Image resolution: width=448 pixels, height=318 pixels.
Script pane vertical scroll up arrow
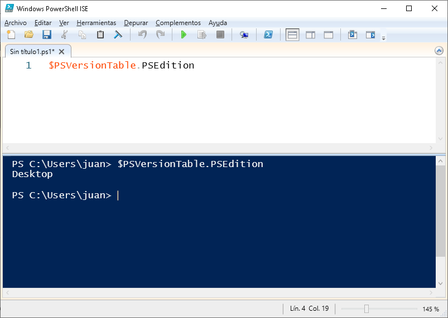pyautogui.click(x=440, y=62)
